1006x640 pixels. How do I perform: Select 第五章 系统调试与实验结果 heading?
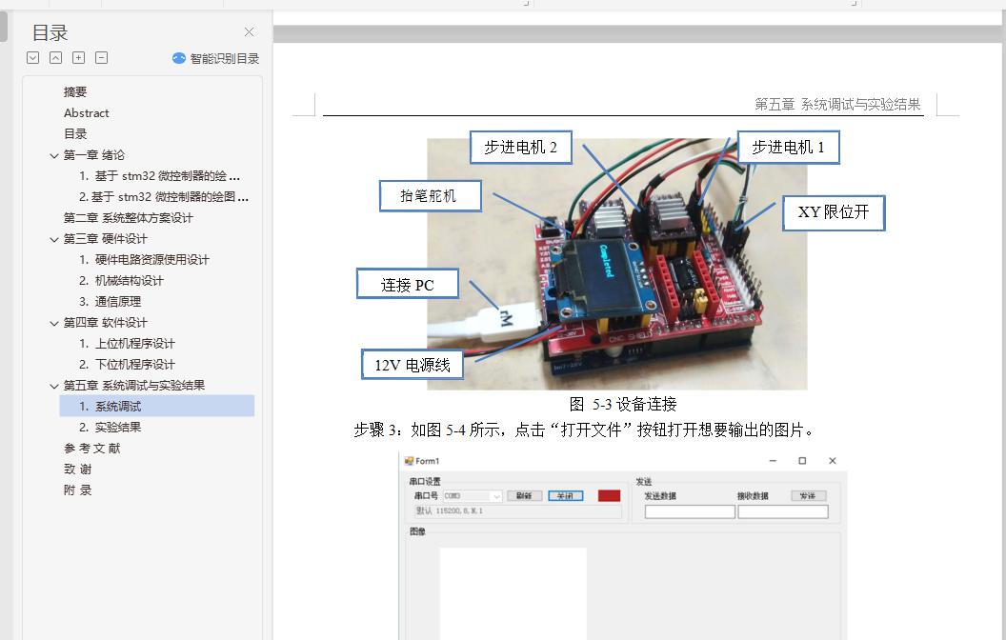click(x=134, y=386)
